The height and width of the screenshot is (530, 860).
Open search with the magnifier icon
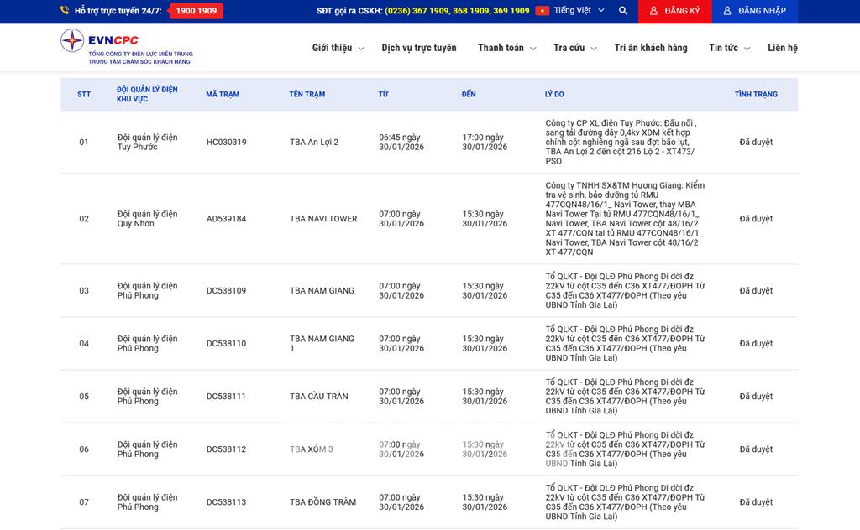(622, 11)
